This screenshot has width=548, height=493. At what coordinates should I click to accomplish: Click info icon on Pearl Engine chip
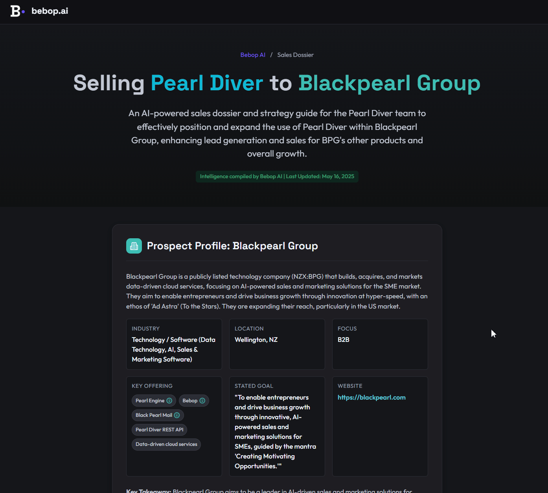pos(169,401)
